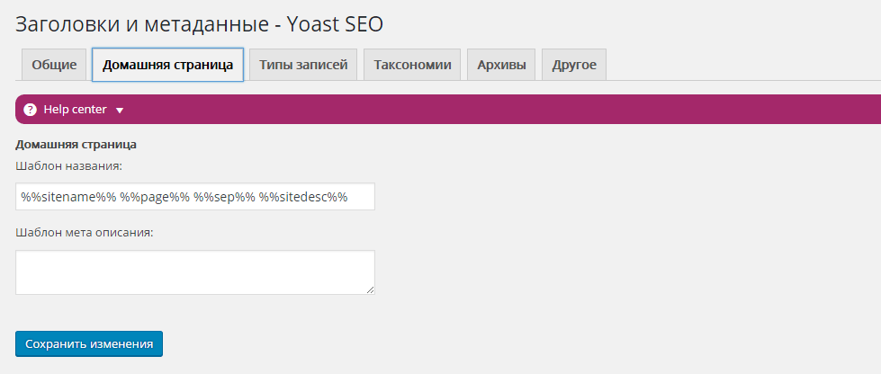881x374 pixels.
Task: Select the Домашняя страница tab
Action: point(167,65)
